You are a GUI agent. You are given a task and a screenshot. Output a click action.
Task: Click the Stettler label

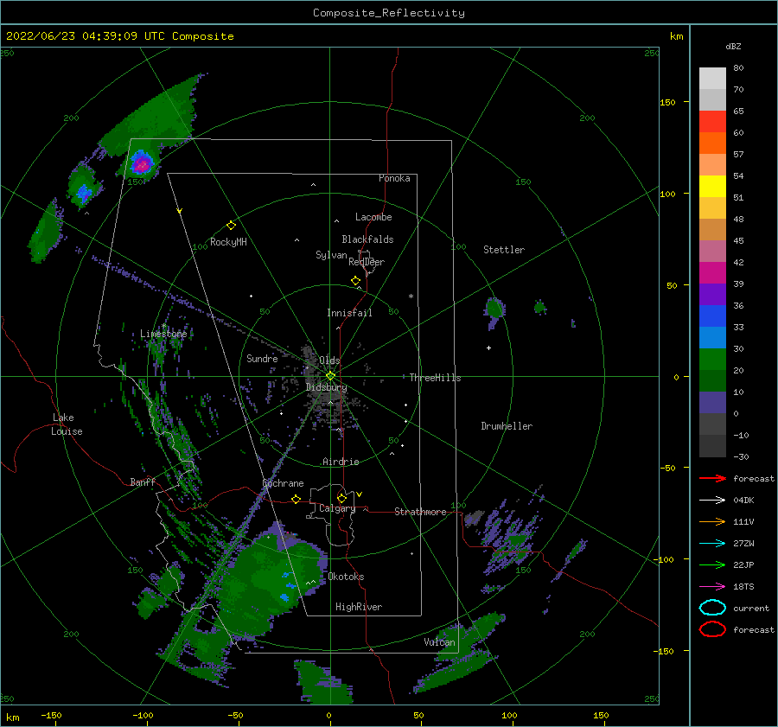point(504,250)
